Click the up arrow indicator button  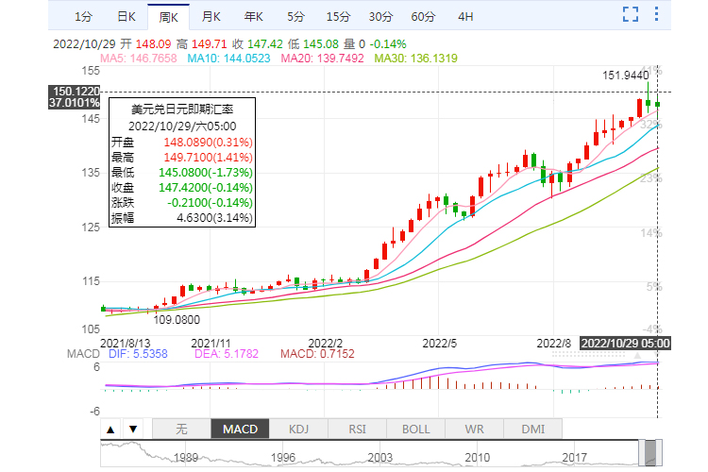point(110,430)
